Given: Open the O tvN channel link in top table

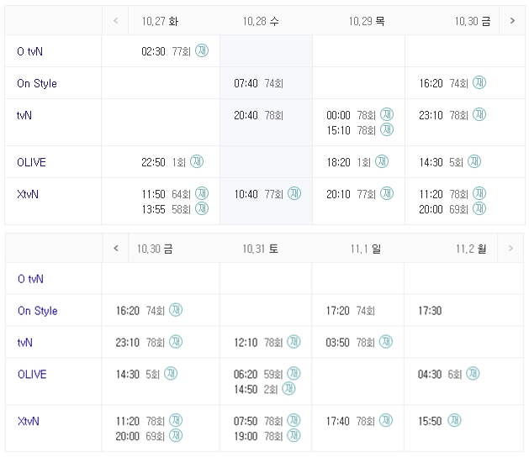Looking at the screenshot, I should [30, 51].
